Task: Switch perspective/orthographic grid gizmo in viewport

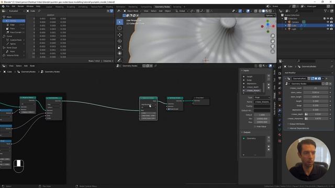Action: coord(273,52)
